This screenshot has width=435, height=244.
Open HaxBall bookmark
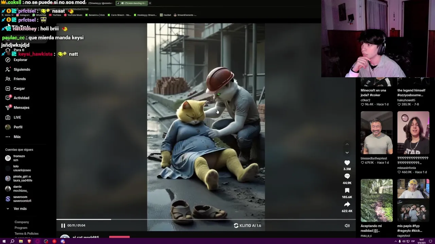166,15
